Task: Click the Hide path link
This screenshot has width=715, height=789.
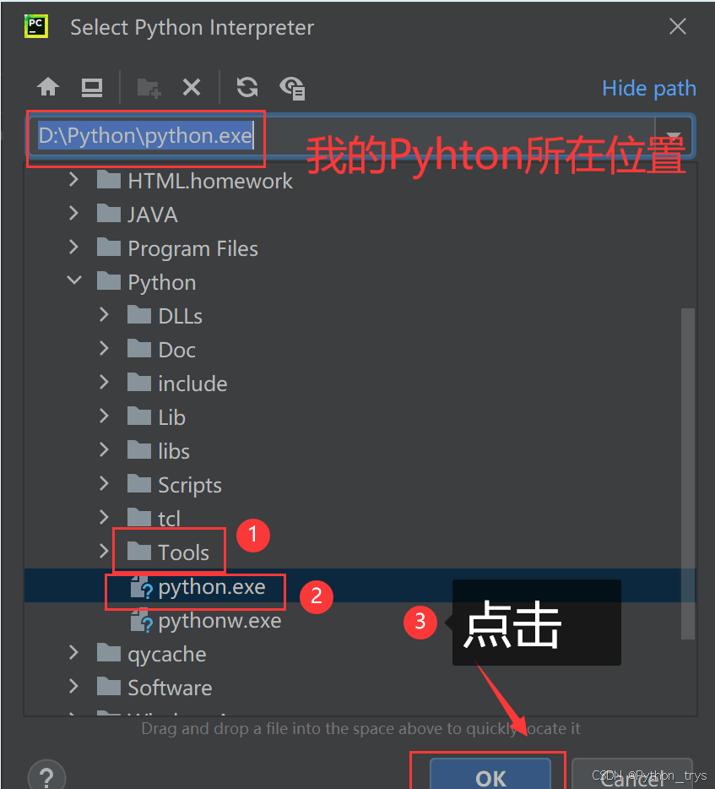Action: tap(648, 89)
